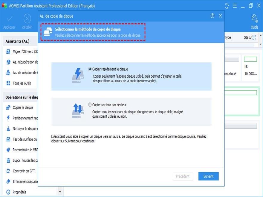Open Tous les outils entry
Viewport: 263px width, 197px height.
22,83
